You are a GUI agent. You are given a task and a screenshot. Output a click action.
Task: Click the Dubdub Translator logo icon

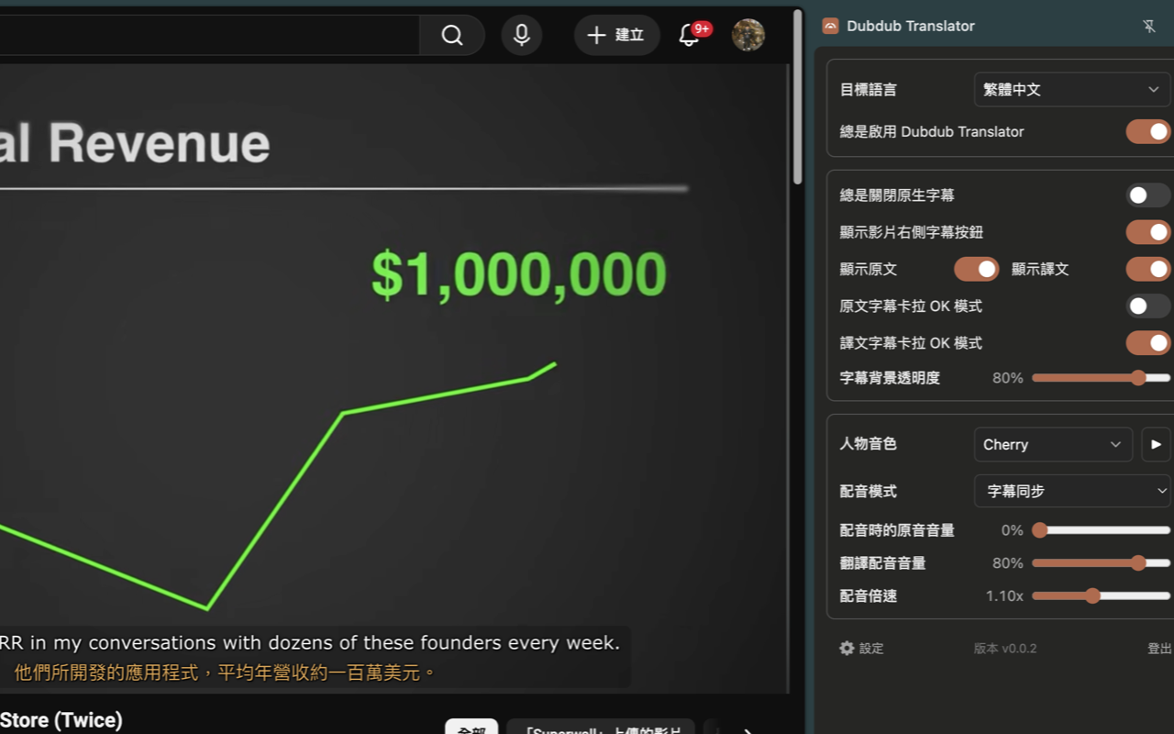point(830,26)
